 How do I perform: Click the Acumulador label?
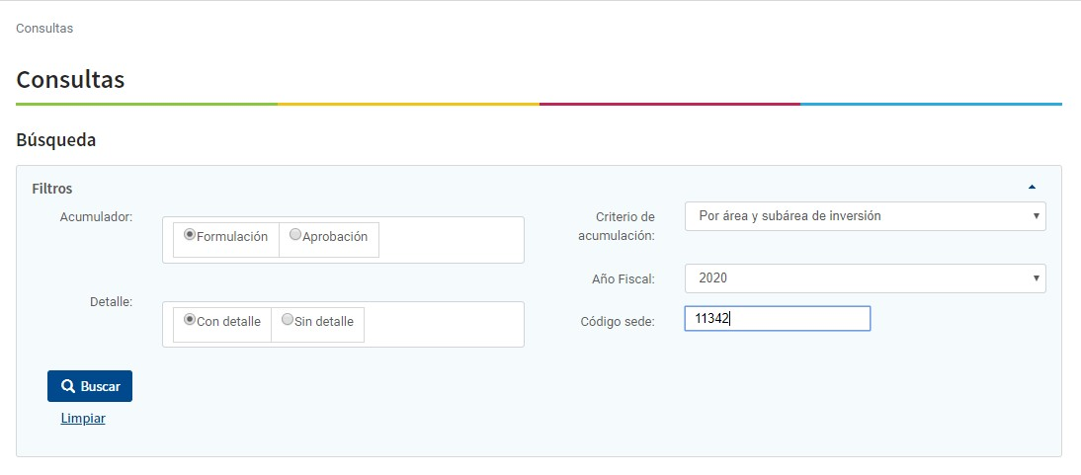[96, 216]
